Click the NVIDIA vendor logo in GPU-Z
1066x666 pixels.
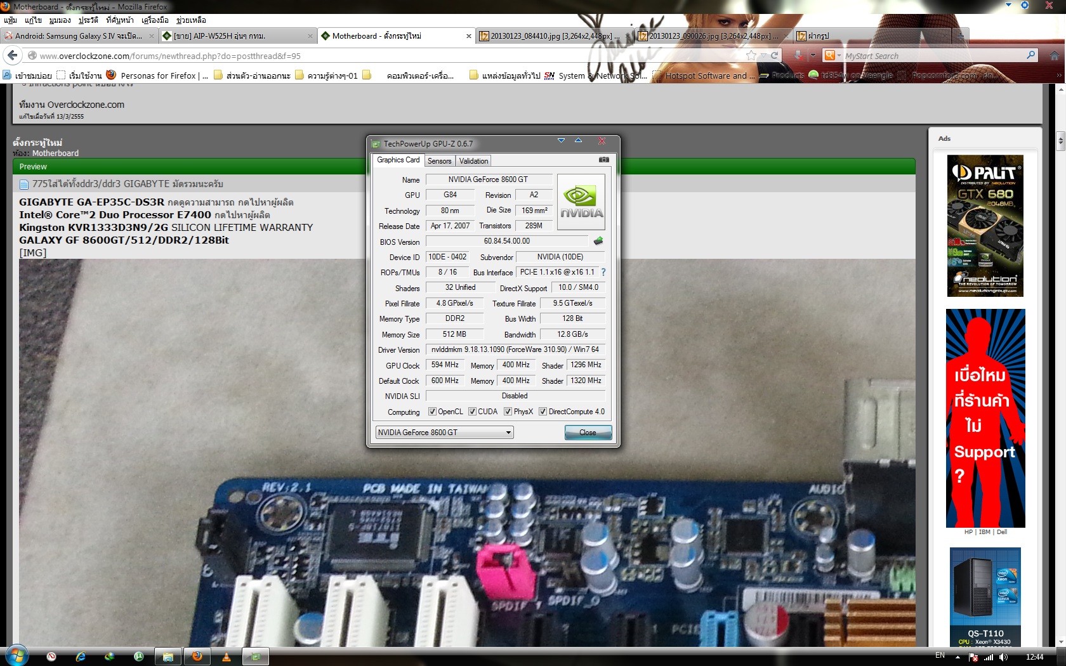[x=581, y=202]
